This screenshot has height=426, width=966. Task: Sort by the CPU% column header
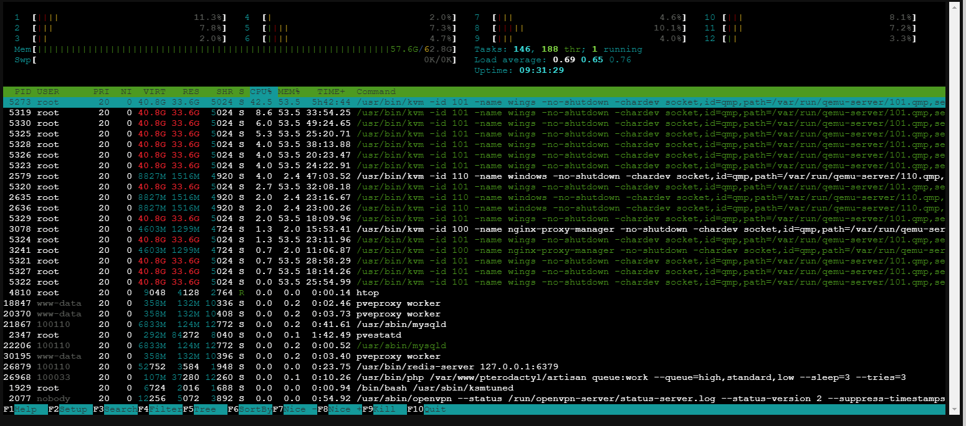click(x=262, y=92)
